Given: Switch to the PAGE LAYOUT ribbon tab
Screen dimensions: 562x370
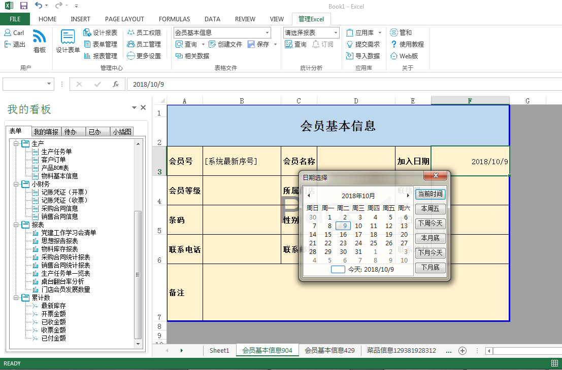Looking at the screenshot, I should click(x=124, y=19).
